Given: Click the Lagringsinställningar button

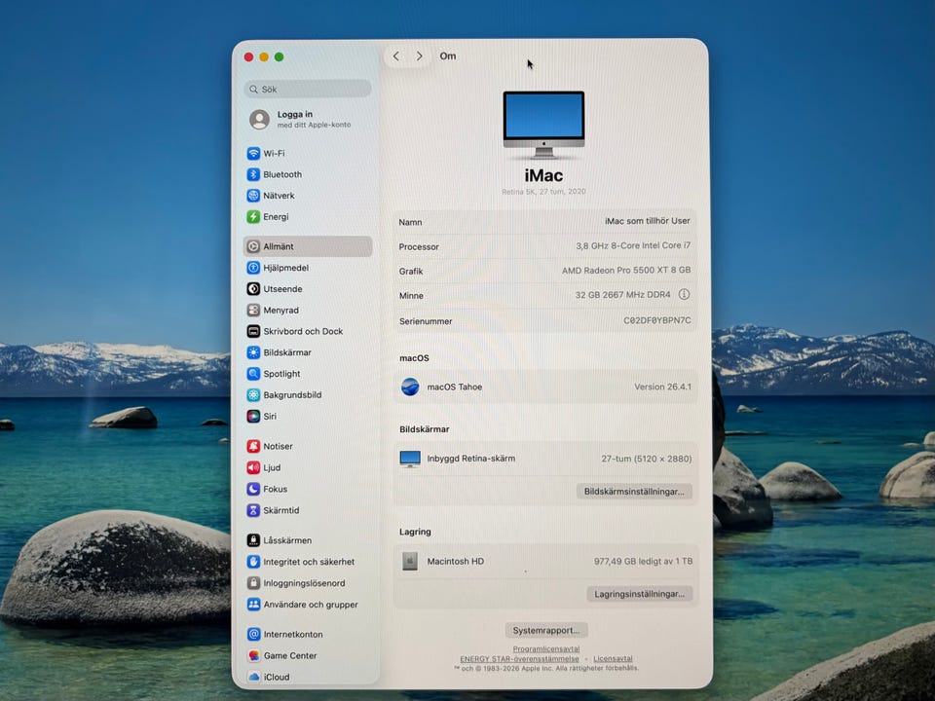Looking at the screenshot, I should coord(639,593).
